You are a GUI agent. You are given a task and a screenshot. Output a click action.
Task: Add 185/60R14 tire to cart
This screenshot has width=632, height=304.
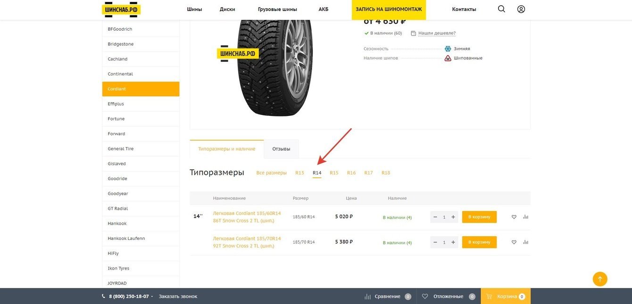coord(479,217)
